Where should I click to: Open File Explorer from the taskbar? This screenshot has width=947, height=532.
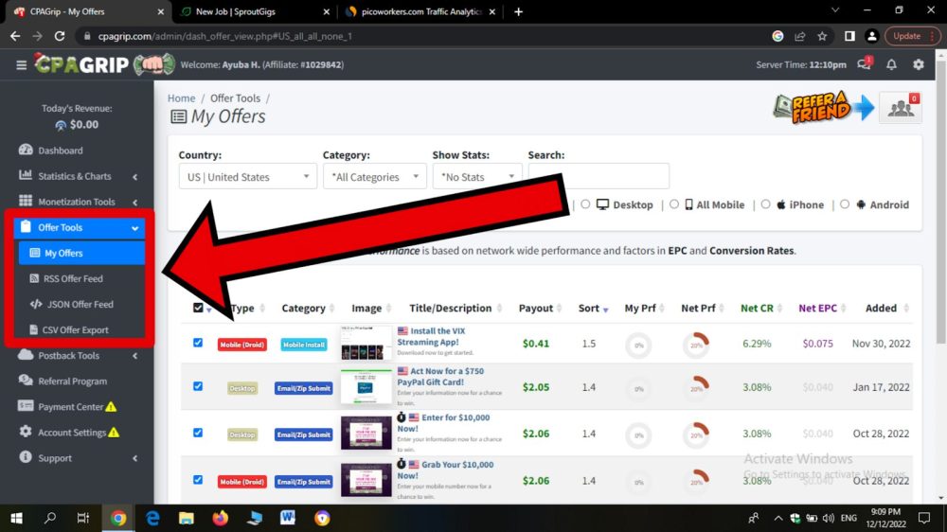click(186, 518)
